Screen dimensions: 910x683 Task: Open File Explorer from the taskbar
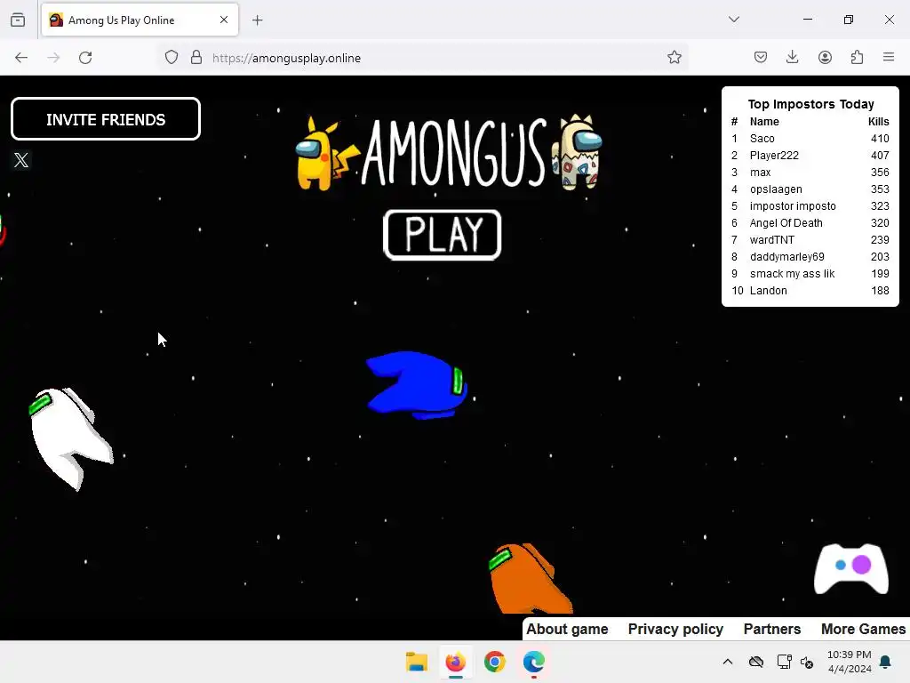[x=417, y=662]
